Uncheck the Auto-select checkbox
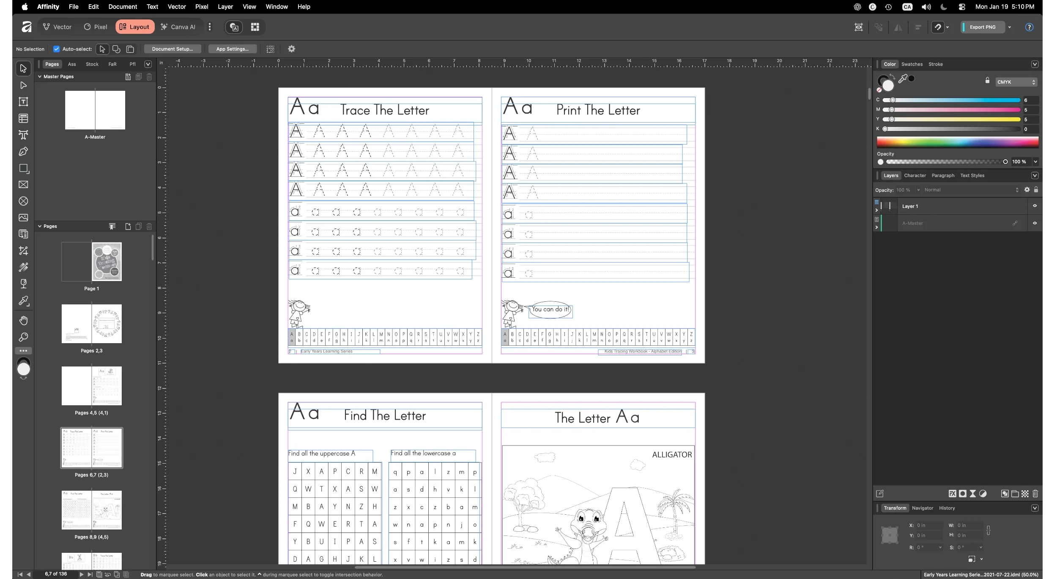Screen dimensions: 1057x579 click(x=56, y=49)
